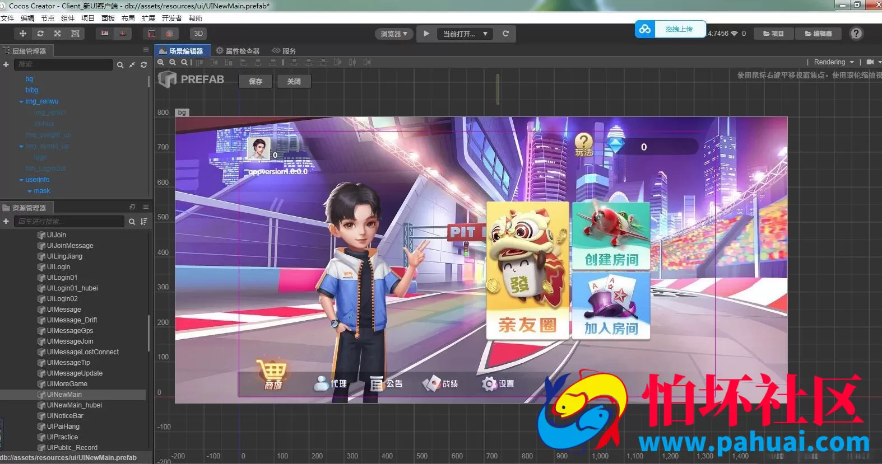Play the preview with the triangle button
This screenshot has height=464, width=882.
(x=426, y=34)
